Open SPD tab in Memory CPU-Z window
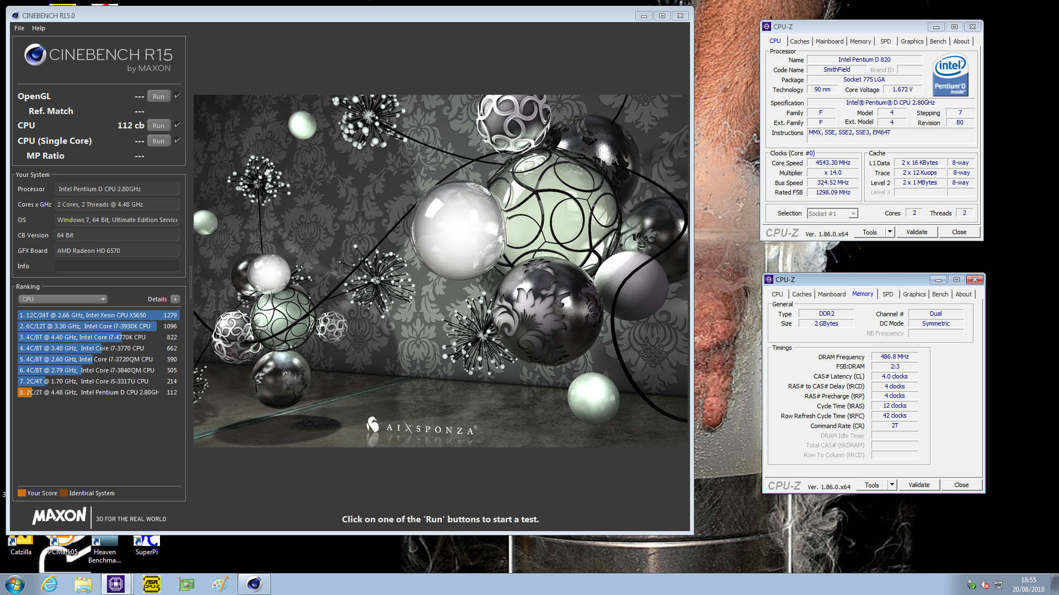 (x=888, y=294)
